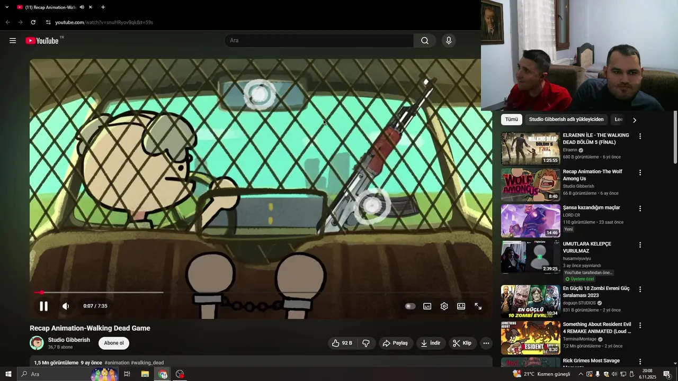Screen dimensions: 678x381
Task: Open options for UMUTLARA KELEPÇE VURULMAZ
Action: (640, 245)
